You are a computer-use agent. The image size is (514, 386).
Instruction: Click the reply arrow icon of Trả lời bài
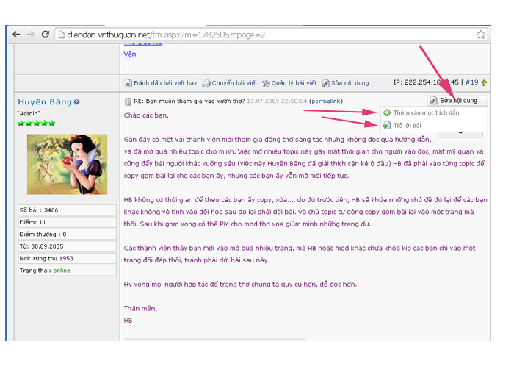click(387, 126)
